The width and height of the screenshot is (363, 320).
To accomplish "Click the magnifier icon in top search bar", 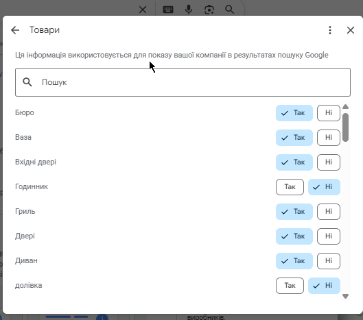I will [229, 10].
